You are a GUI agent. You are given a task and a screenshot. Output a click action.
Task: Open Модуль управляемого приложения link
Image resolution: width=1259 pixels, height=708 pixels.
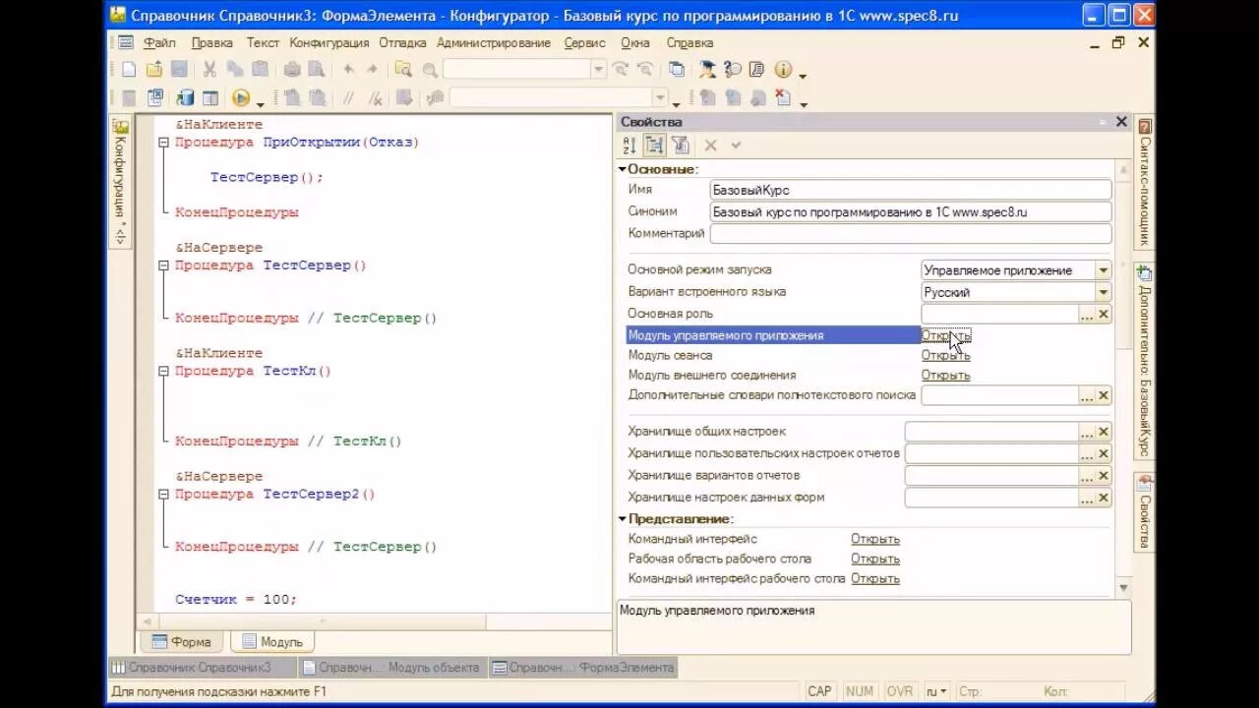click(x=945, y=335)
